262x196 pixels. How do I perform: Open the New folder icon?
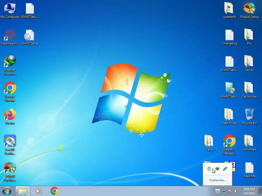[x=230, y=116]
